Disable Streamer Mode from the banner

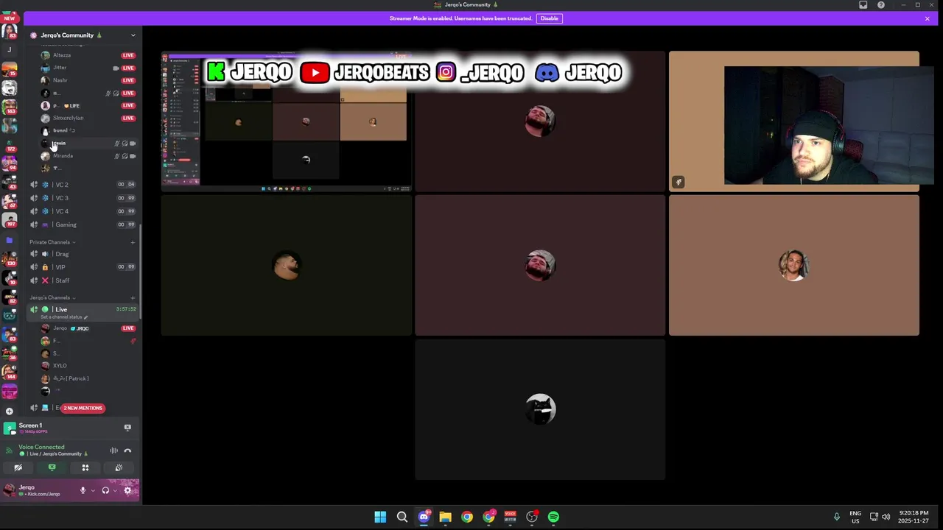(549, 18)
